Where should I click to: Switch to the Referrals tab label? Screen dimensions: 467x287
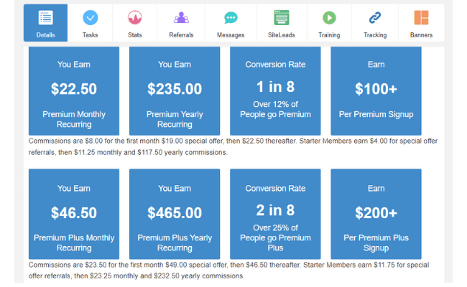(181, 35)
